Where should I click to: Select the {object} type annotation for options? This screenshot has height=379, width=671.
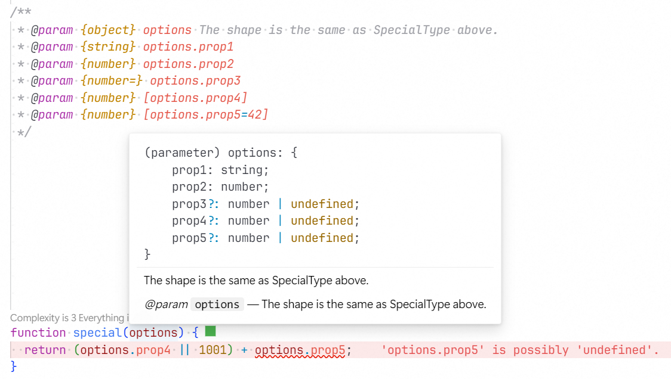click(x=109, y=30)
